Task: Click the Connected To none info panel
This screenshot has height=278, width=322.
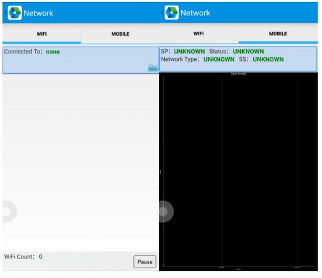Action: (80, 60)
